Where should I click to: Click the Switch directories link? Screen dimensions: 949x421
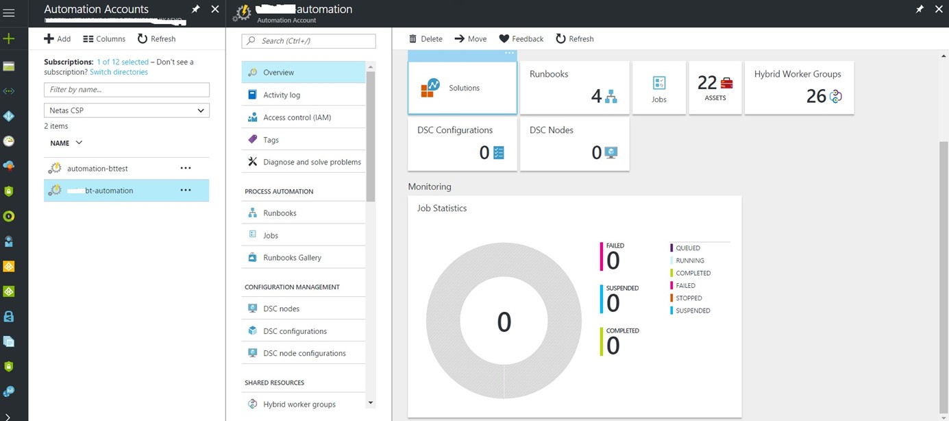click(119, 72)
